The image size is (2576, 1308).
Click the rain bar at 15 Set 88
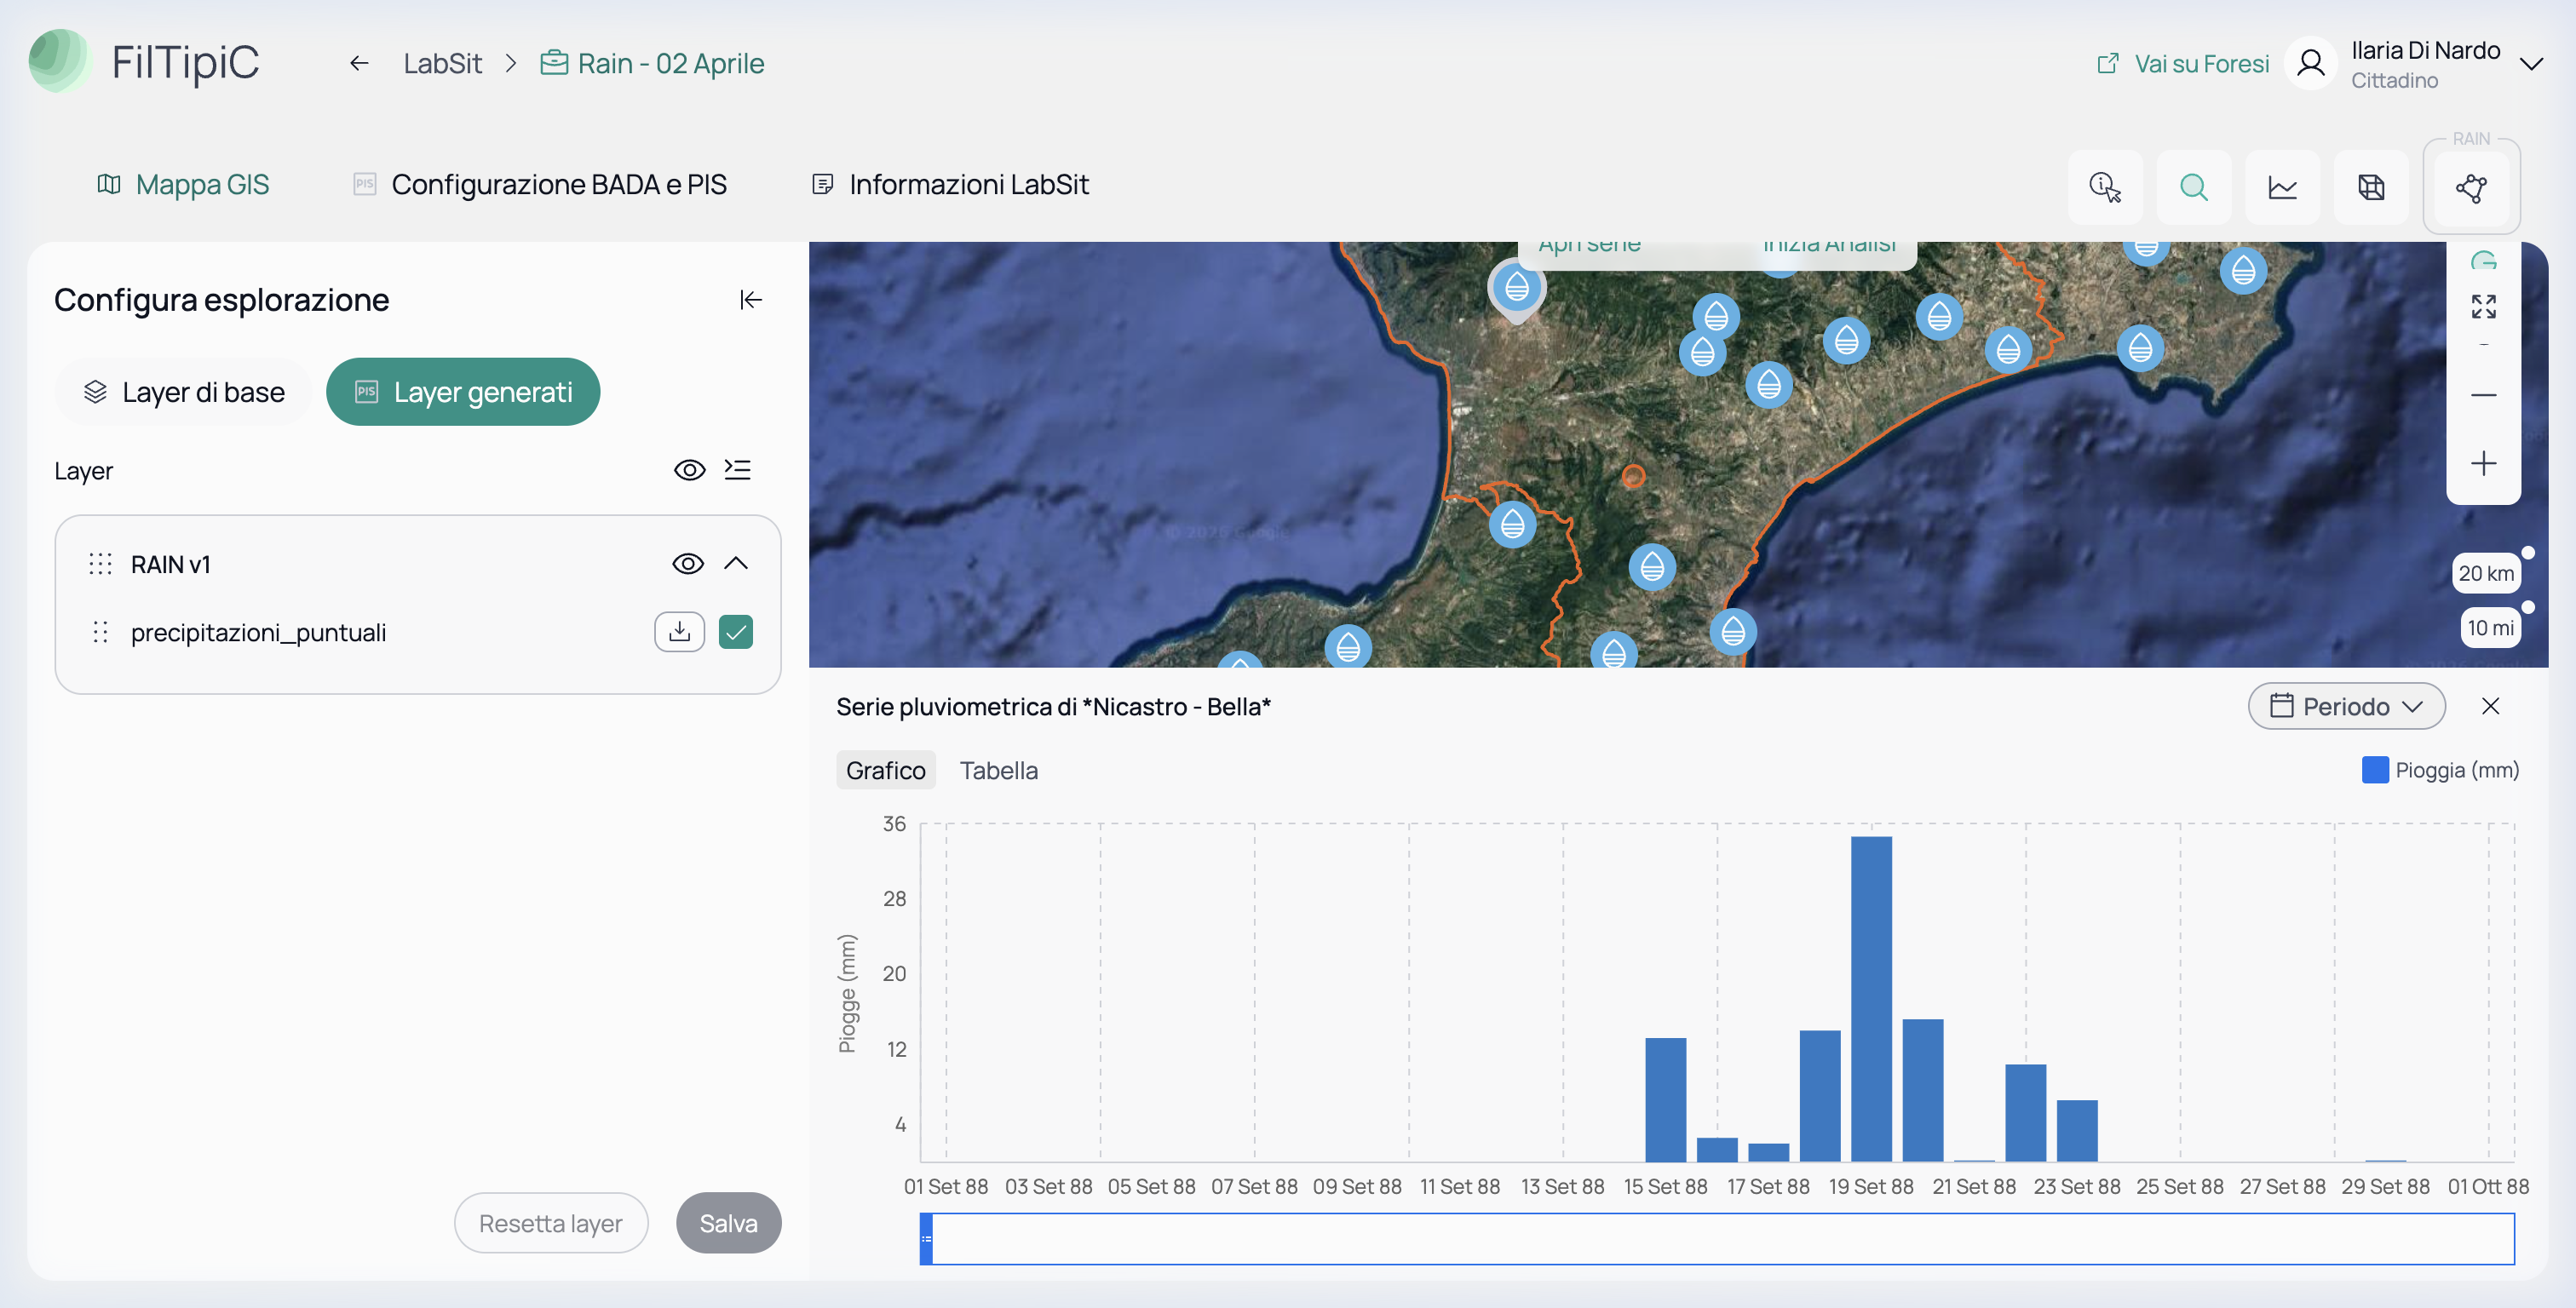tap(1666, 1099)
